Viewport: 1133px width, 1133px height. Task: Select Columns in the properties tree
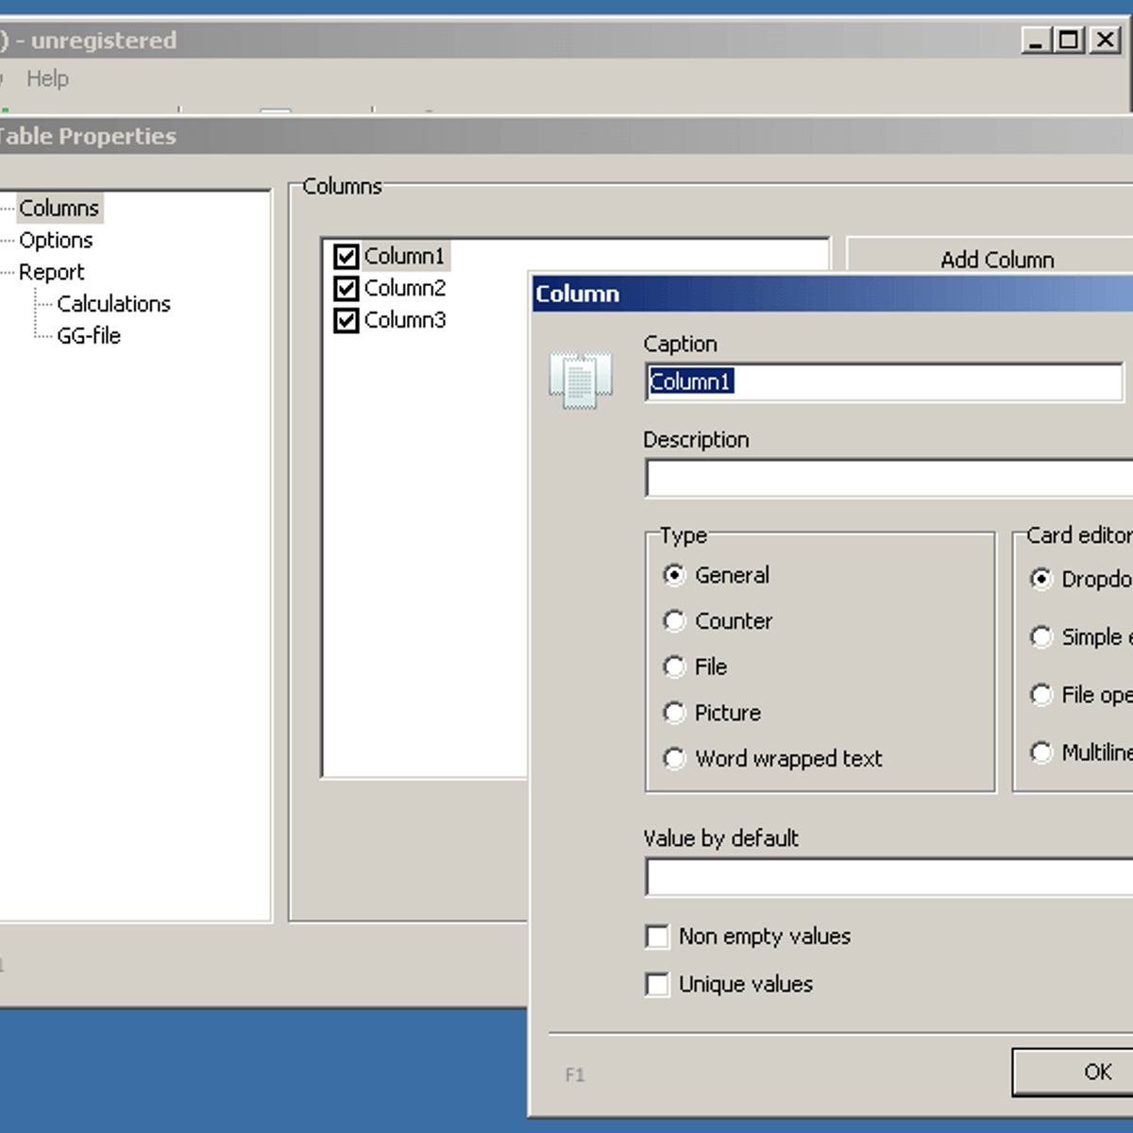(59, 208)
